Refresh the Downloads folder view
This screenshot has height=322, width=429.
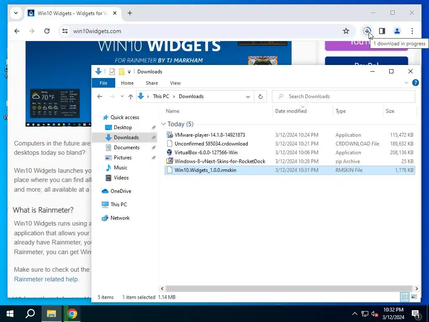(261, 96)
